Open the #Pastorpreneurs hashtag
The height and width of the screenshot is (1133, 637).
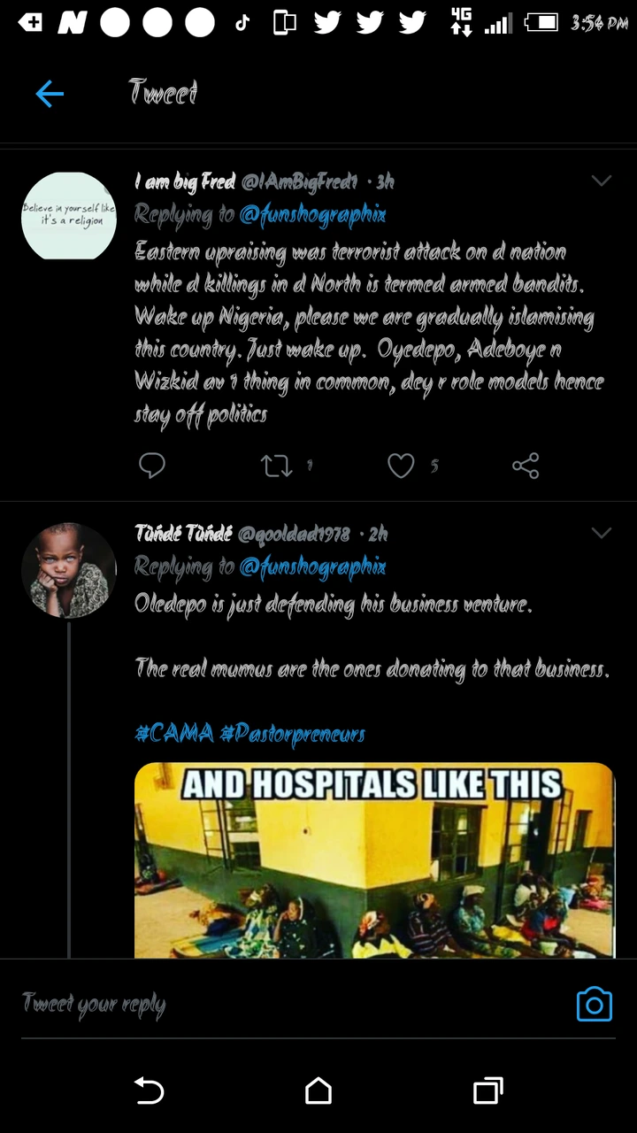pyautogui.click(x=292, y=733)
